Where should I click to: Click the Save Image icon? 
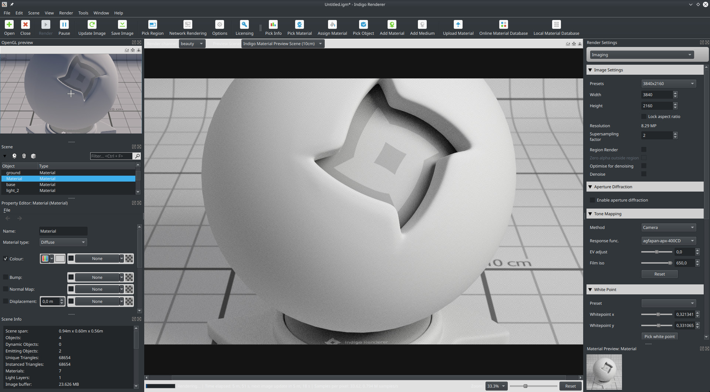122,24
